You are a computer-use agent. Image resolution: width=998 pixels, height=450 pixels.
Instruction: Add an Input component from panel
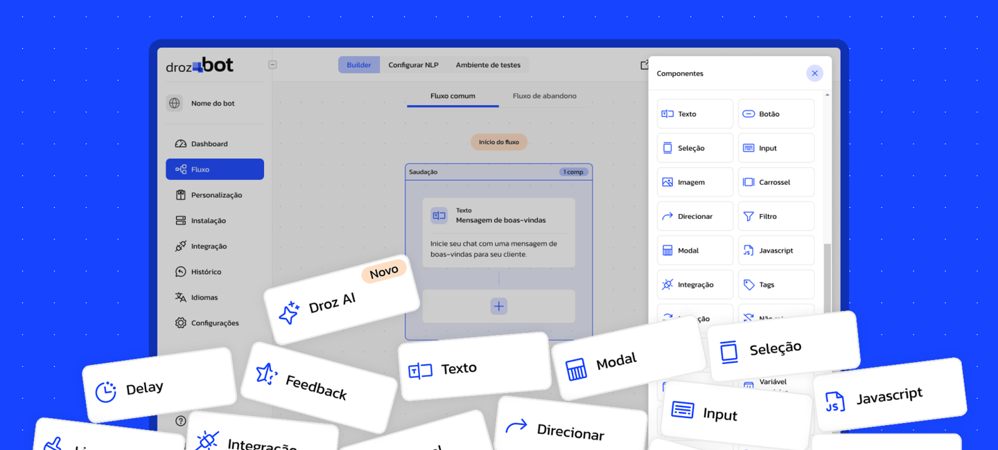(776, 148)
